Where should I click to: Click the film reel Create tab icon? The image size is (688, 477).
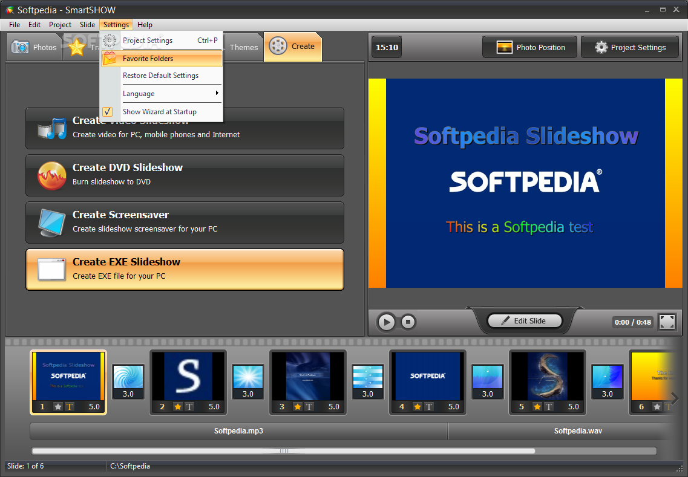point(278,46)
